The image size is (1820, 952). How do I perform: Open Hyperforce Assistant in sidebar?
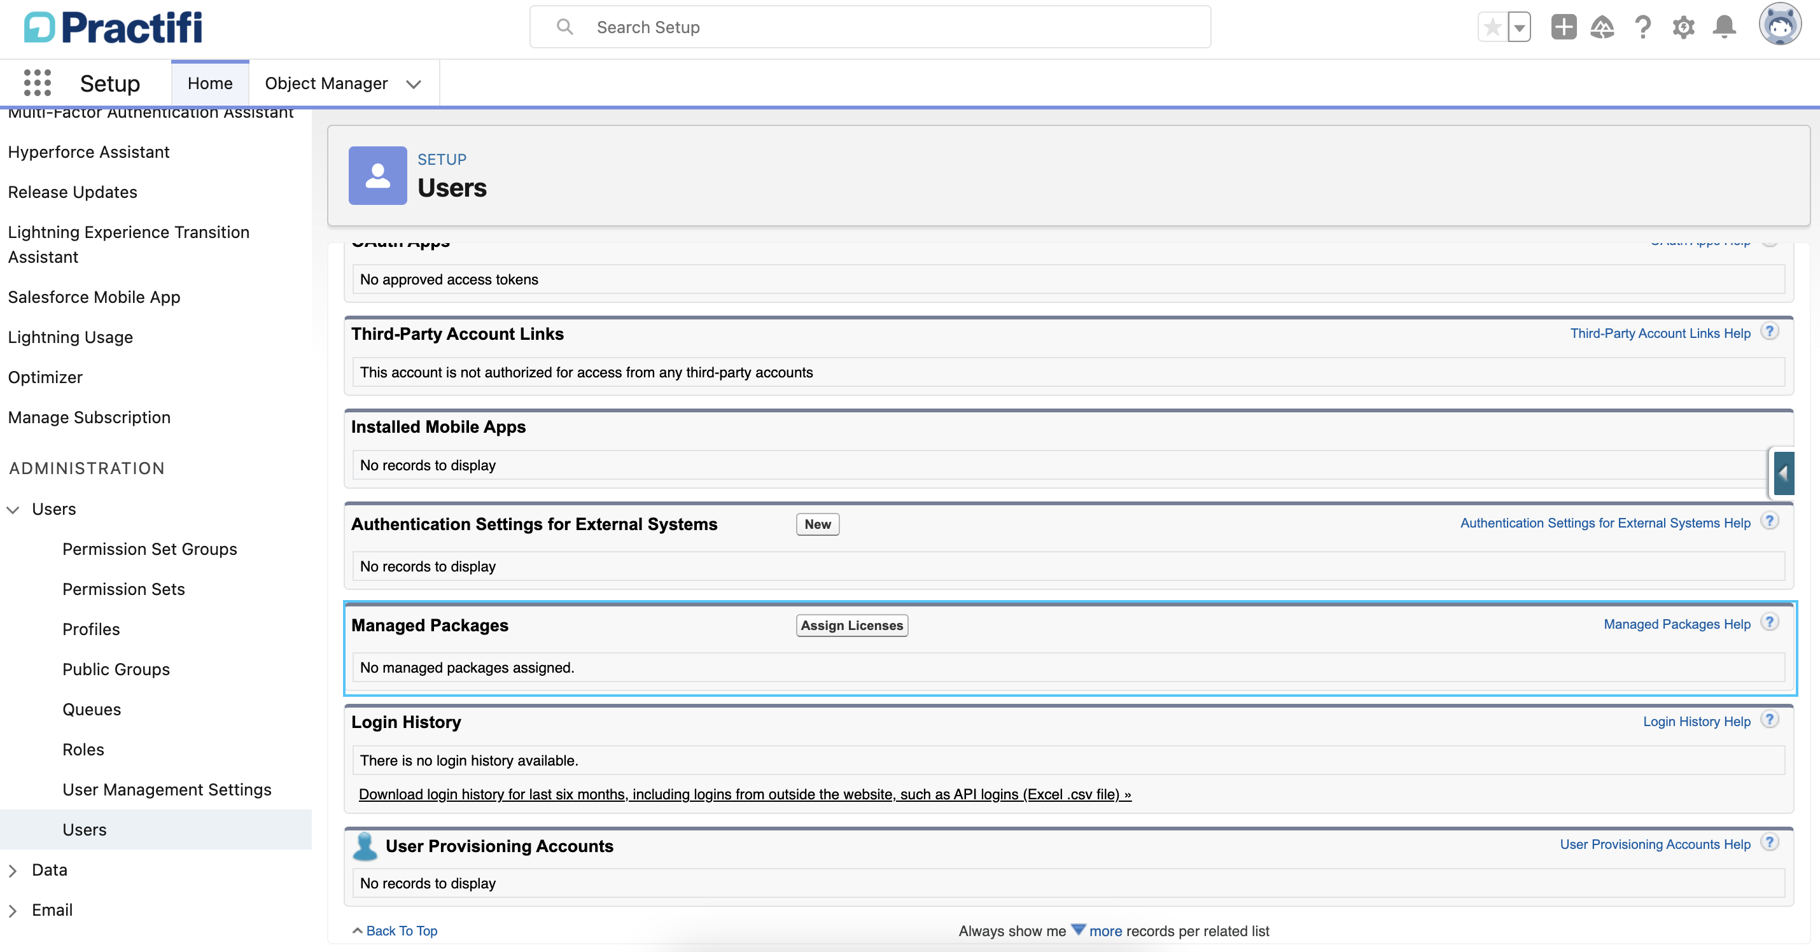point(88,152)
